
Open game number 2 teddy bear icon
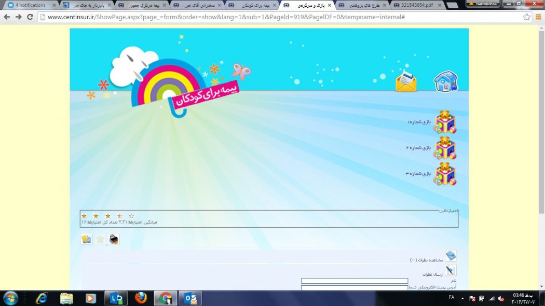pyautogui.click(x=445, y=148)
